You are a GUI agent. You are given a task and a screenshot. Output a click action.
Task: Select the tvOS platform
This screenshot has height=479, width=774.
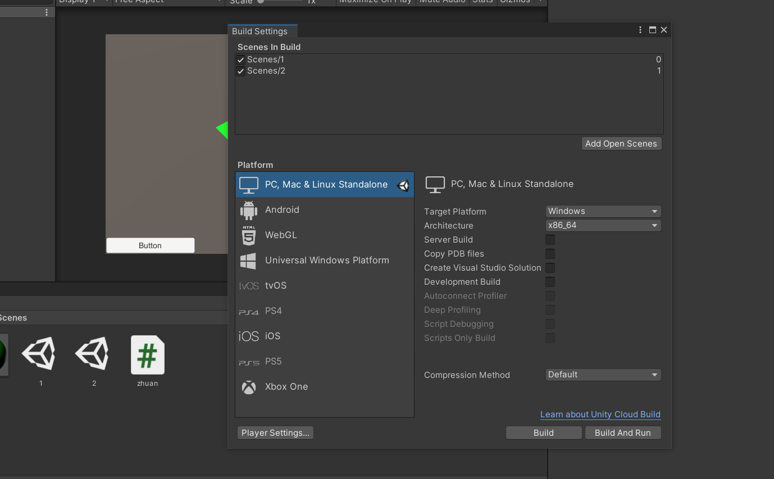click(325, 285)
